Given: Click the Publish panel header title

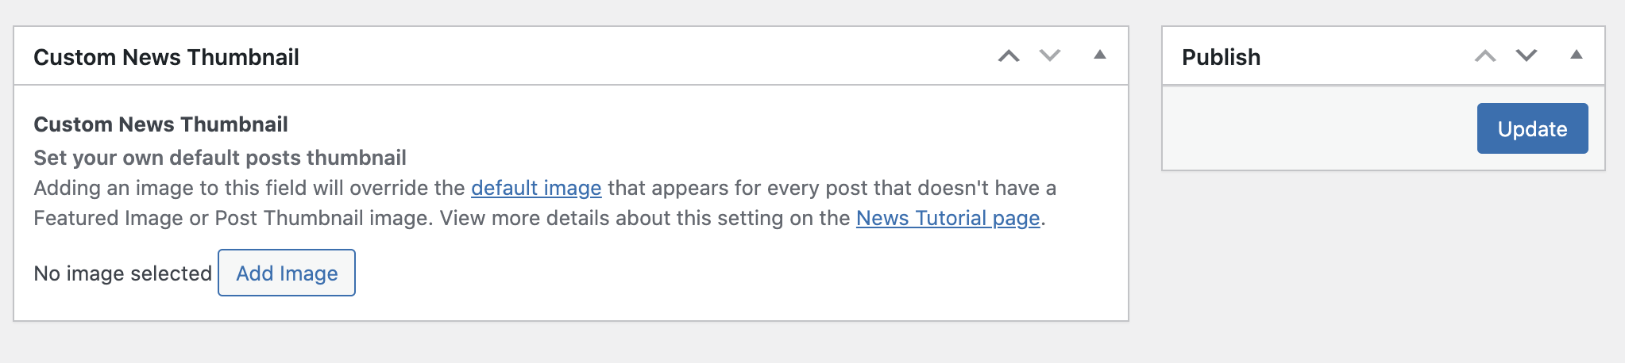Looking at the screenshot, I should click(x=1221, y=57).
